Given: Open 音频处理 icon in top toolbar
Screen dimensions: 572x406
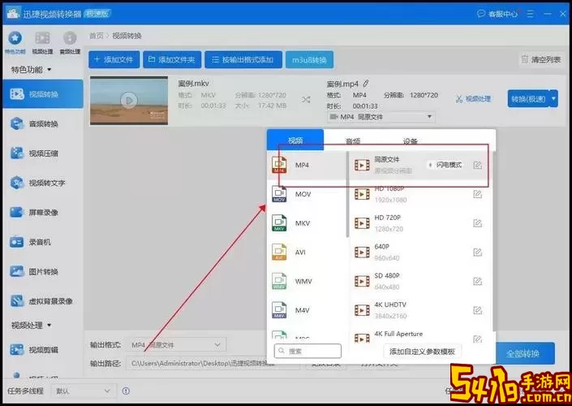Looking at the screenshot, I should point(70,42).
